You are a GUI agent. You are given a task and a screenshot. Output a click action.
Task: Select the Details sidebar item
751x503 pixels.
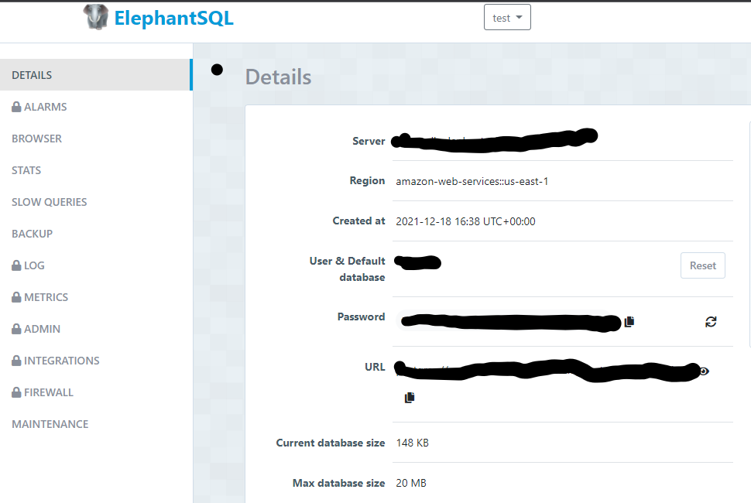[x=96, y=74]
